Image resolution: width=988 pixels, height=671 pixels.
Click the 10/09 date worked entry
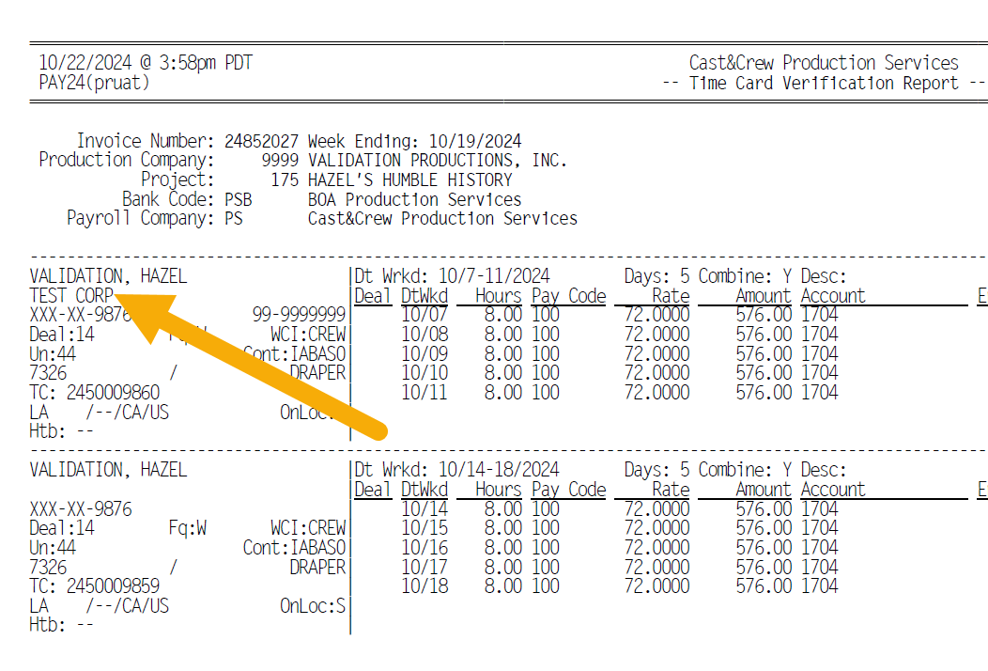click(425, 353)
